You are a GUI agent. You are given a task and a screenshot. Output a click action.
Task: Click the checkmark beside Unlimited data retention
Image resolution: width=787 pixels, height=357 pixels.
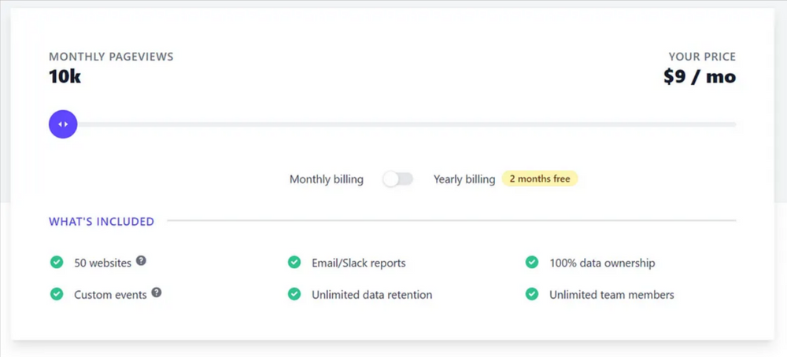294,294
